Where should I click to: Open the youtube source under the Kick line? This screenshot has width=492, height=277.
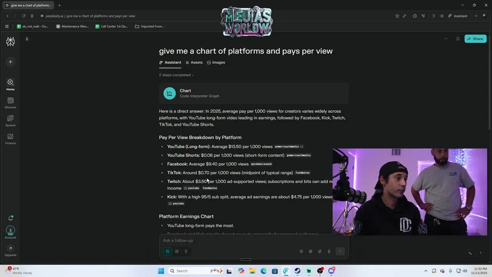click(x=176, y=204)
